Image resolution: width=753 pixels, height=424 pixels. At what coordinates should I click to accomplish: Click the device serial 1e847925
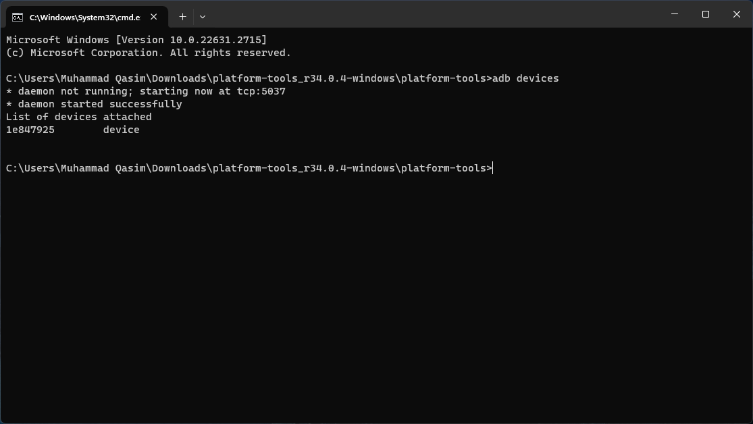[30, 130]
